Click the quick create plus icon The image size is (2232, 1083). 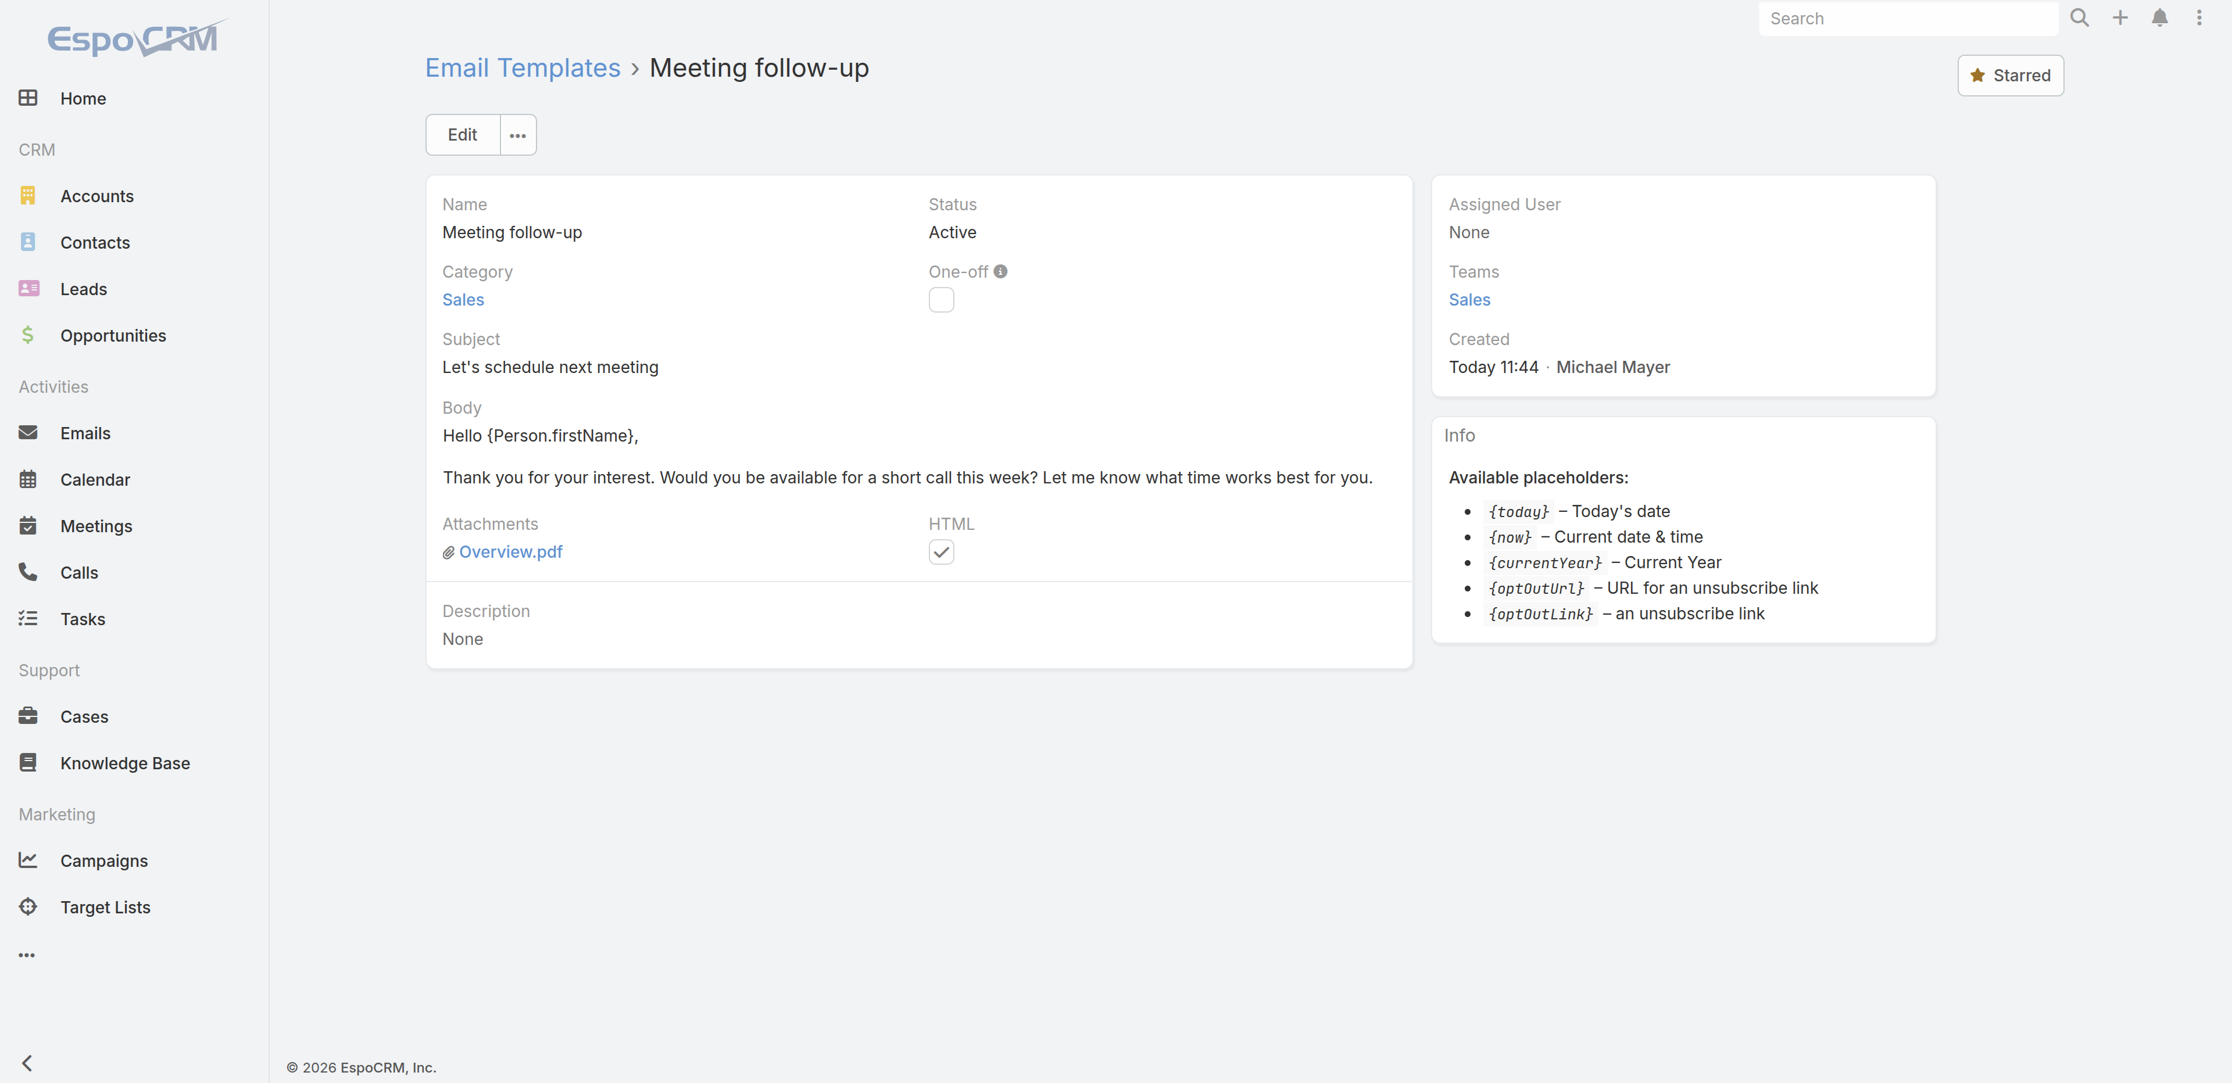2119,18
